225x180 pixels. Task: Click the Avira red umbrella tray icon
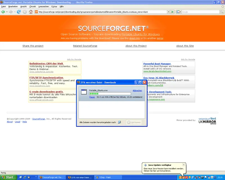tap(186, 177)
